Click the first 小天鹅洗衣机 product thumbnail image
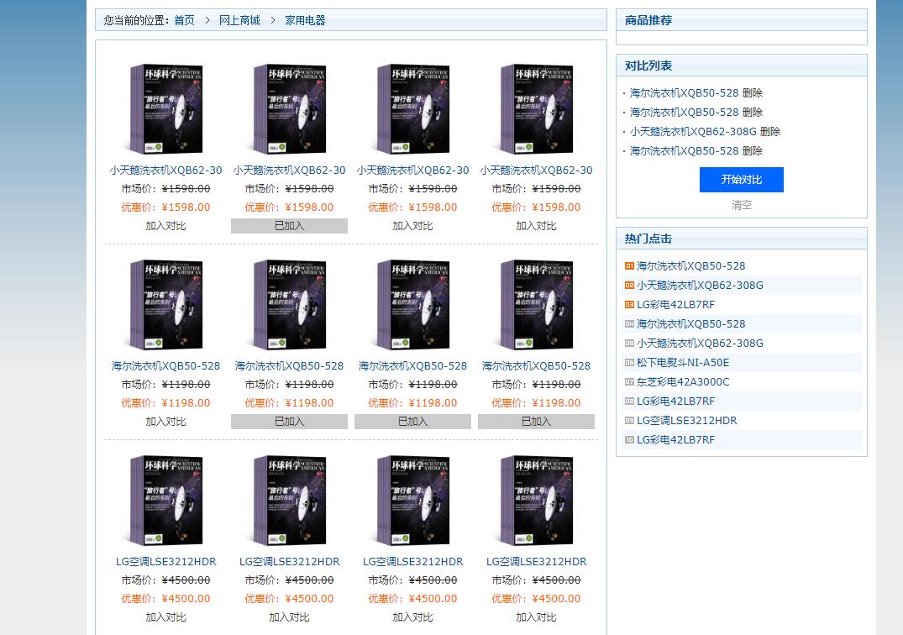This screenshot has width=903, height=635. coord(165,108)
